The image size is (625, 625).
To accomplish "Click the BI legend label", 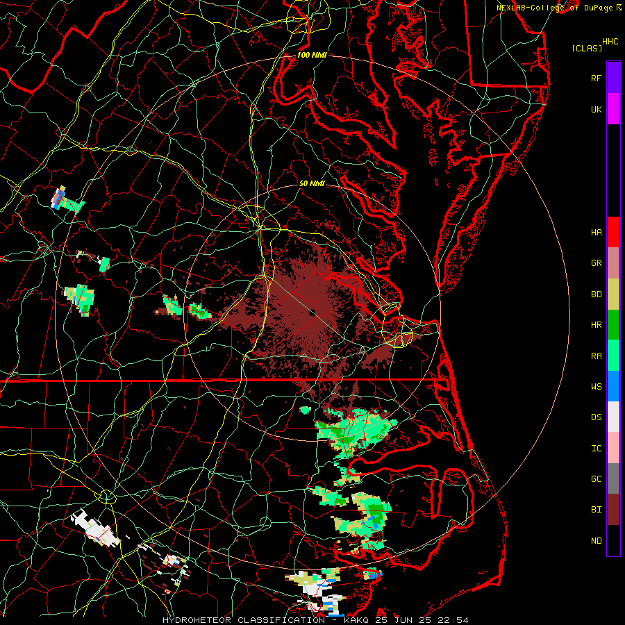I will 596,510.
